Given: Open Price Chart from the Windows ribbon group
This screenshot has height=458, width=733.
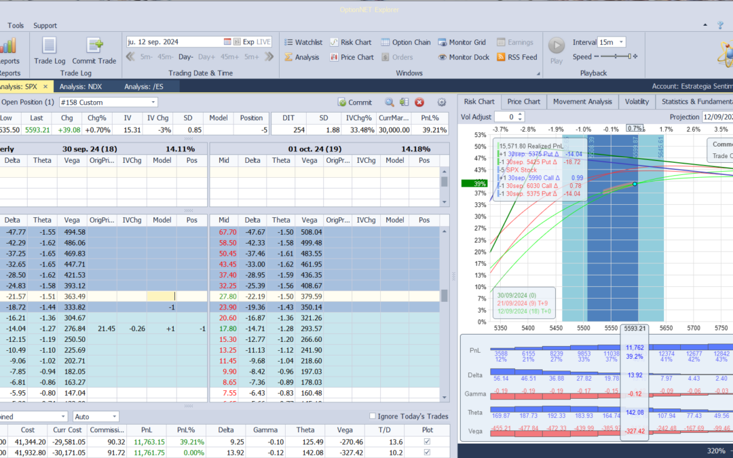Looking at the screenshot, I should point(352,57).
